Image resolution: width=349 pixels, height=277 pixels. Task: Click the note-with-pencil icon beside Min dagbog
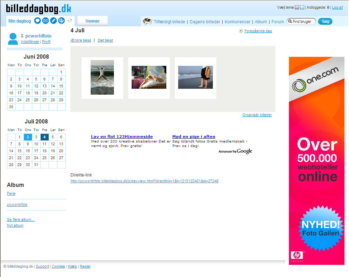(x=61, y=21)
